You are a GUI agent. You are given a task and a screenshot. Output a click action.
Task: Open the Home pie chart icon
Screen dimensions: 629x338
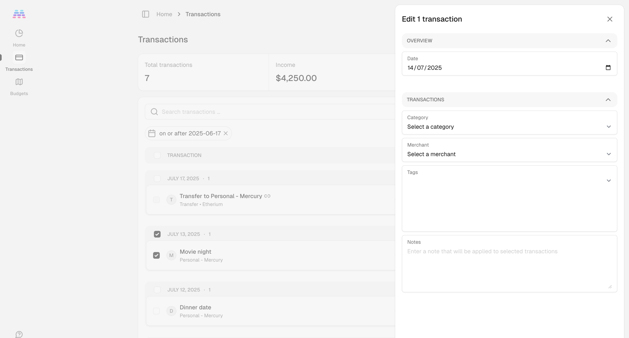pos(19,33)
